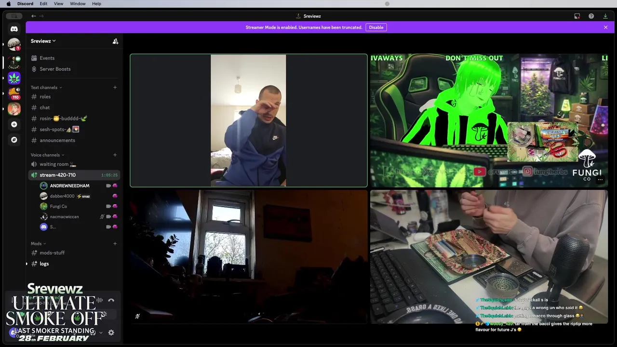Focus the dark window room video tile
617x347 pixels.
[x=248, y=256]
